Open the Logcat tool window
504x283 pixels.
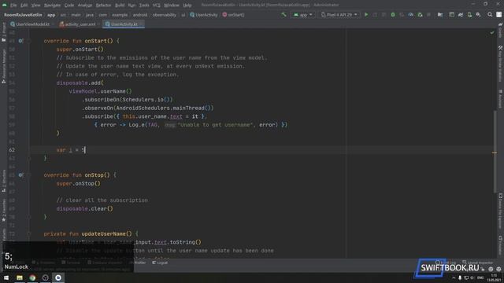coord(160,263)
